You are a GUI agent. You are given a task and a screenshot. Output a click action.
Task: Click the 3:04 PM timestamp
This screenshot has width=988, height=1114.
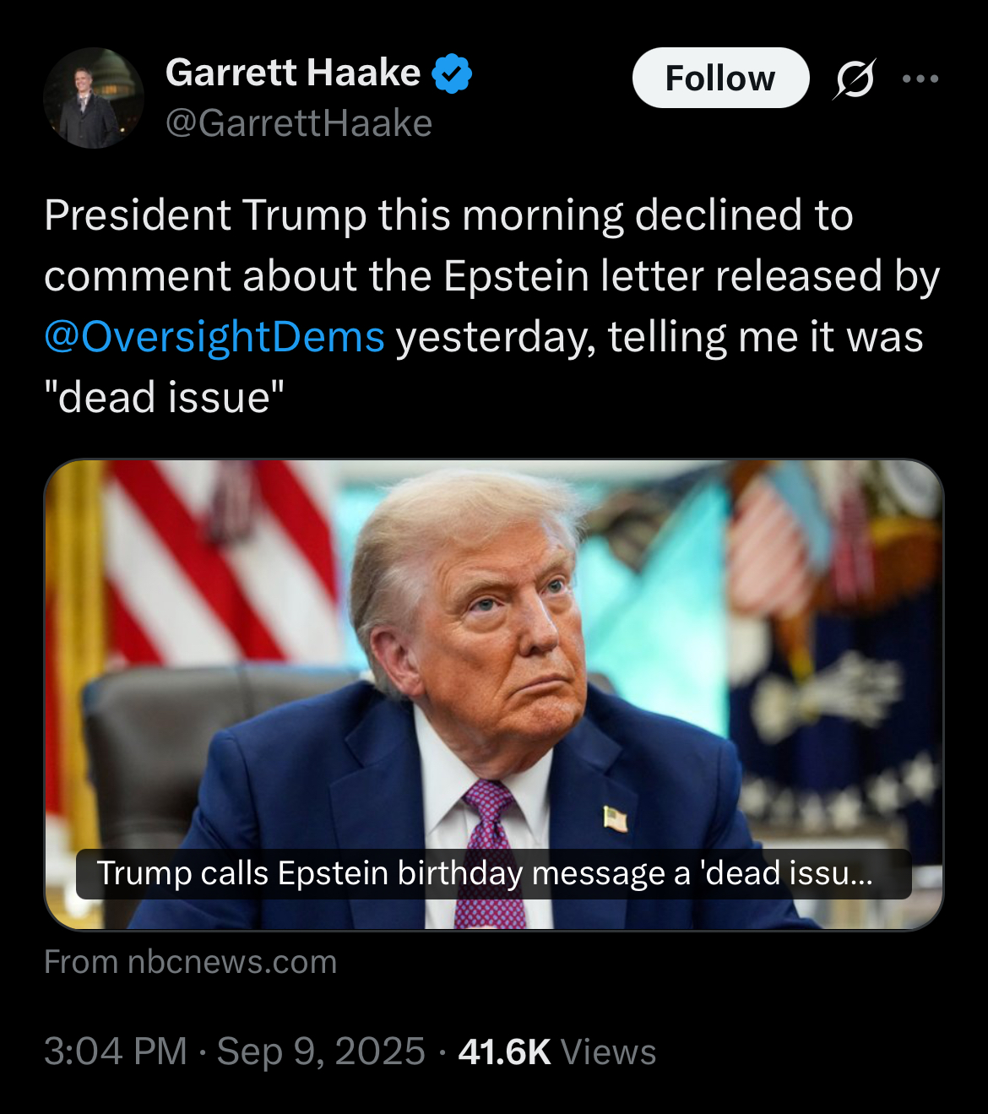(116, 1052)
